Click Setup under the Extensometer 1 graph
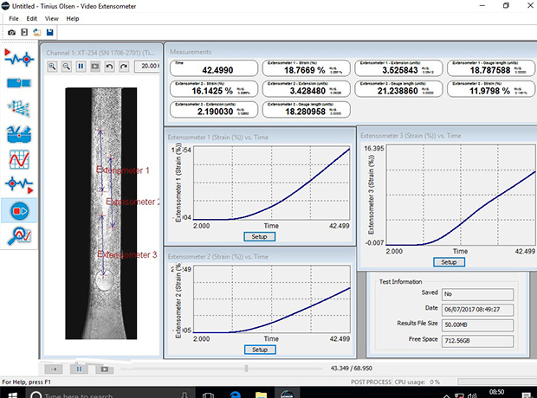This screenshot has height=398, width=537. point(259,236)
